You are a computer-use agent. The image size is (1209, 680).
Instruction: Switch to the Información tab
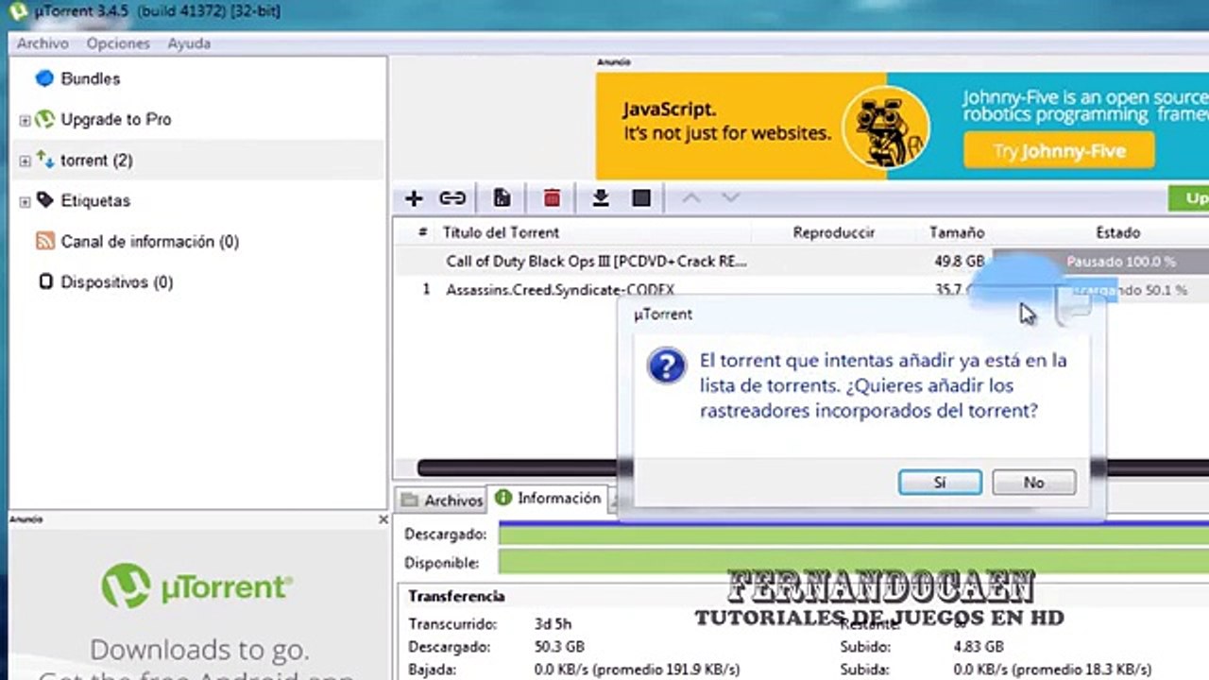click(x=549, y=498)
